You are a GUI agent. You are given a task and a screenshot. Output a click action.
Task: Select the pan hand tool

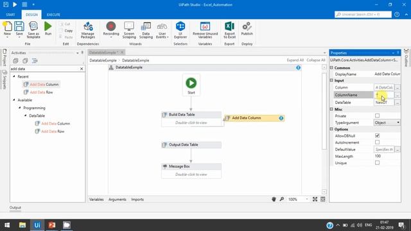[274, 200]
